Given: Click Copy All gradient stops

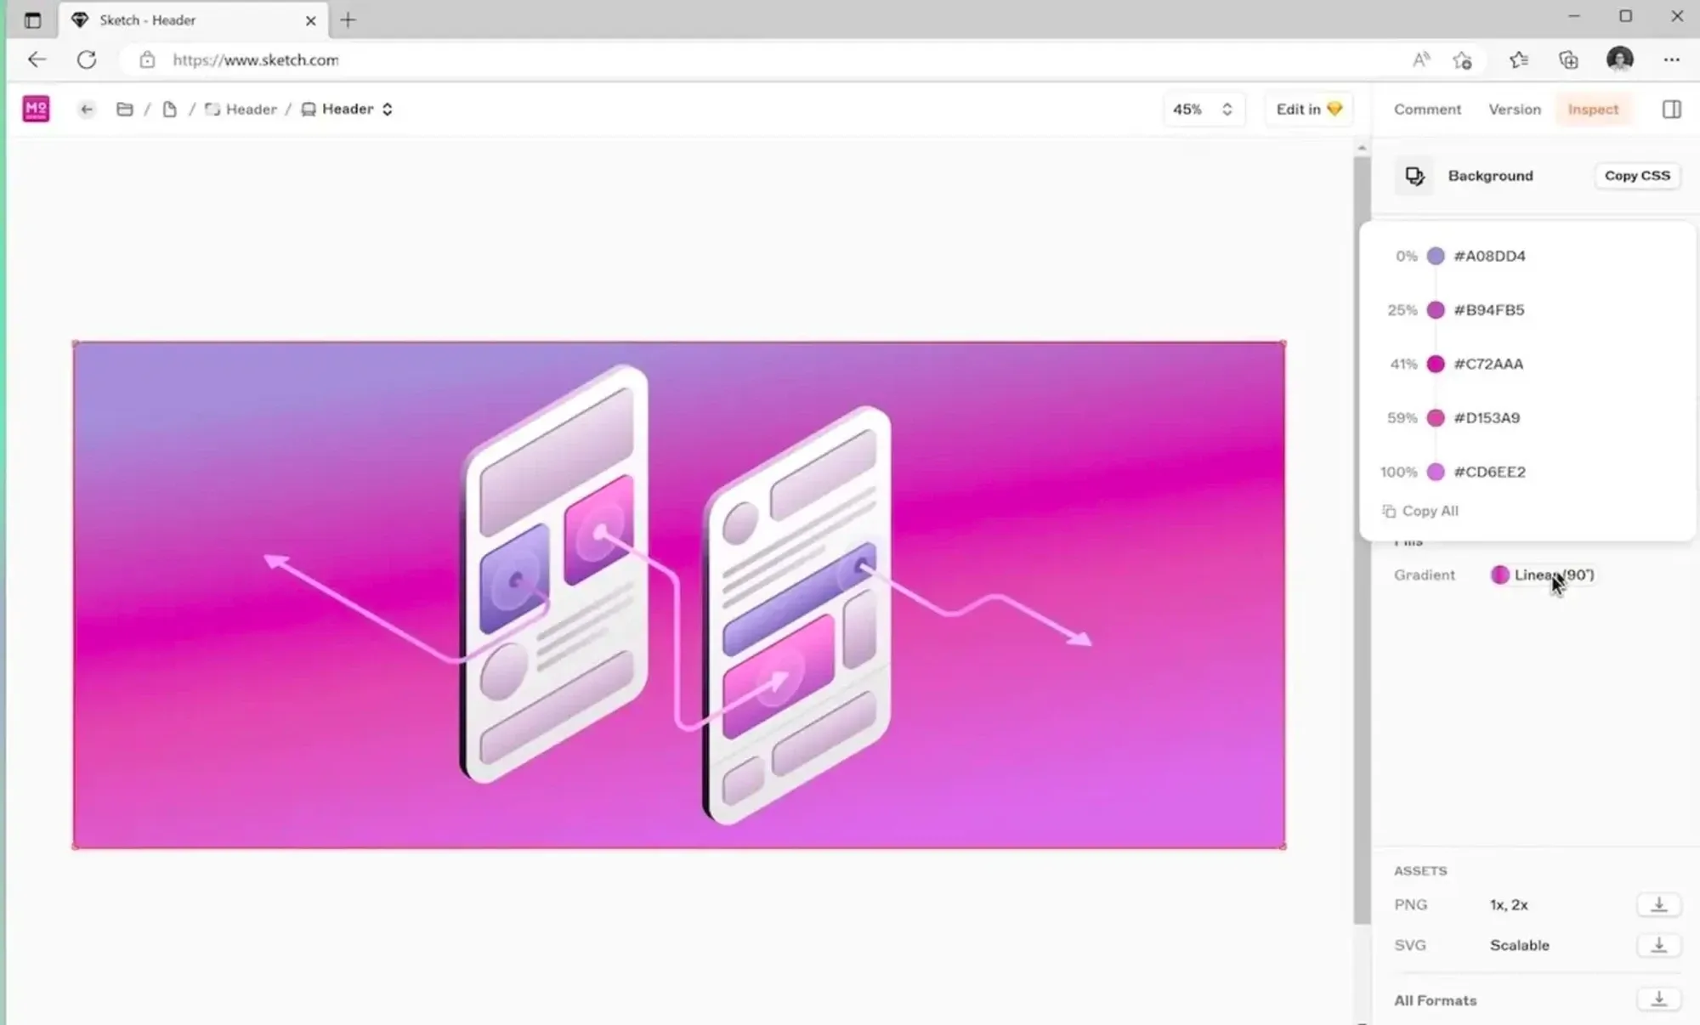Looking at the screenshot, I should pos(1420,511).
